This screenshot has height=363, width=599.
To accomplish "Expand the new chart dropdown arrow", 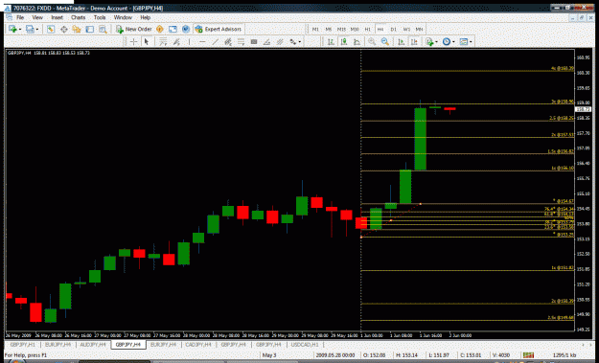I will tap(20, 30).
